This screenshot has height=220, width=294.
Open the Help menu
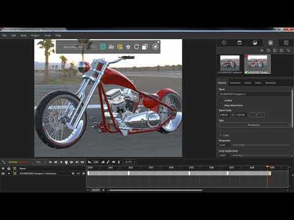coord(58,35)
